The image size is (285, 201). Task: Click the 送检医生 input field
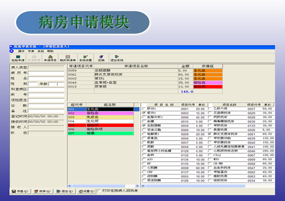click(x=46, y=100)
